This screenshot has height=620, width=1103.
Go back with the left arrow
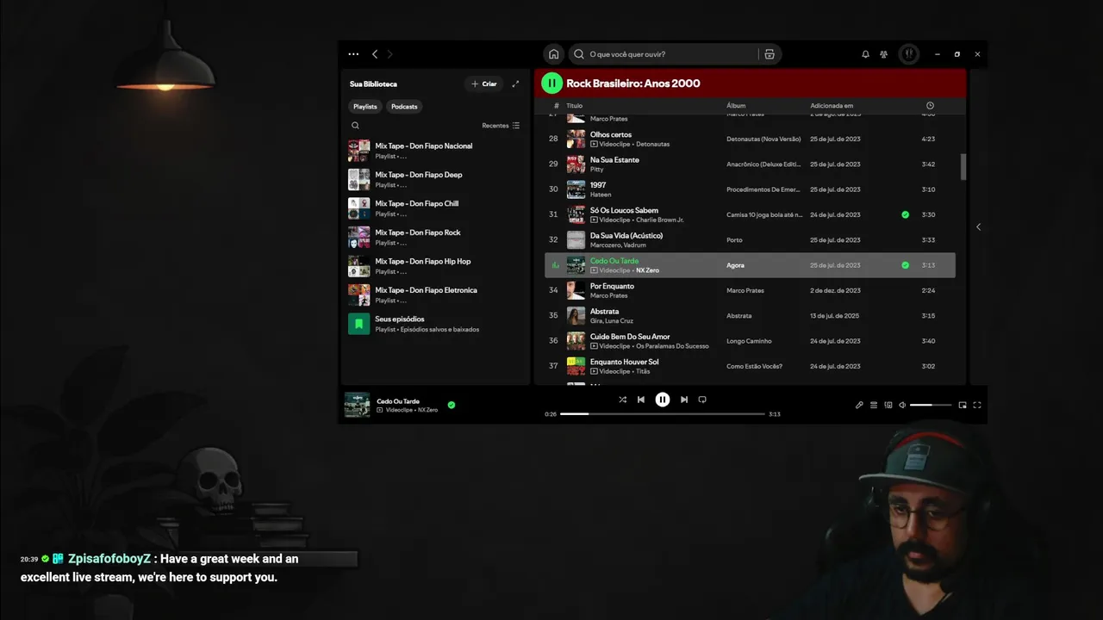pos(375,54)
